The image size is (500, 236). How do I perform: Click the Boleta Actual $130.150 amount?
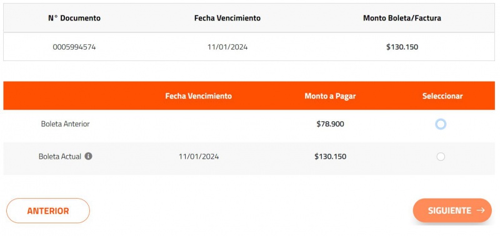[331, 156]
